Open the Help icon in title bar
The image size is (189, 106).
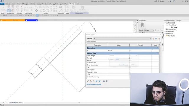point(174,1)
